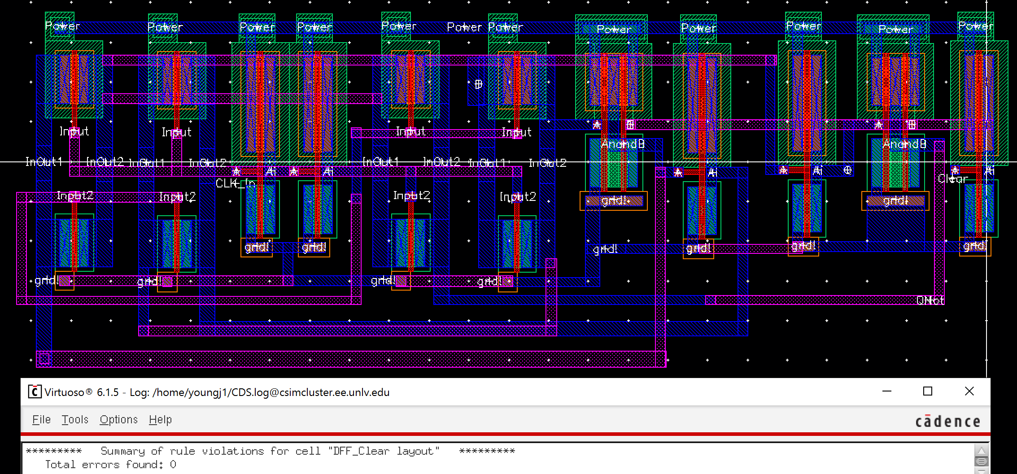Screen dimensions: 1017x474
Task: Click the via square at the bottom-left metal route
Action: tap(44, 359)
